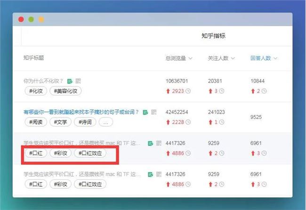The image size is (306, 210).
Task: Show the QR code icon beside 你为什么不化妆
Action: [78, 81]
